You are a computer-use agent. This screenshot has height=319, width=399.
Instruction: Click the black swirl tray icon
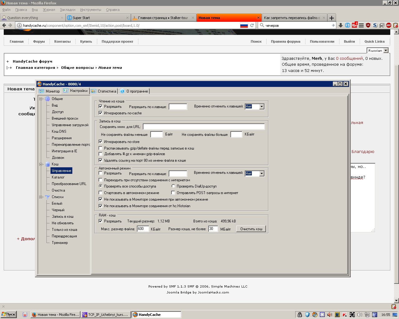[352, 315]
